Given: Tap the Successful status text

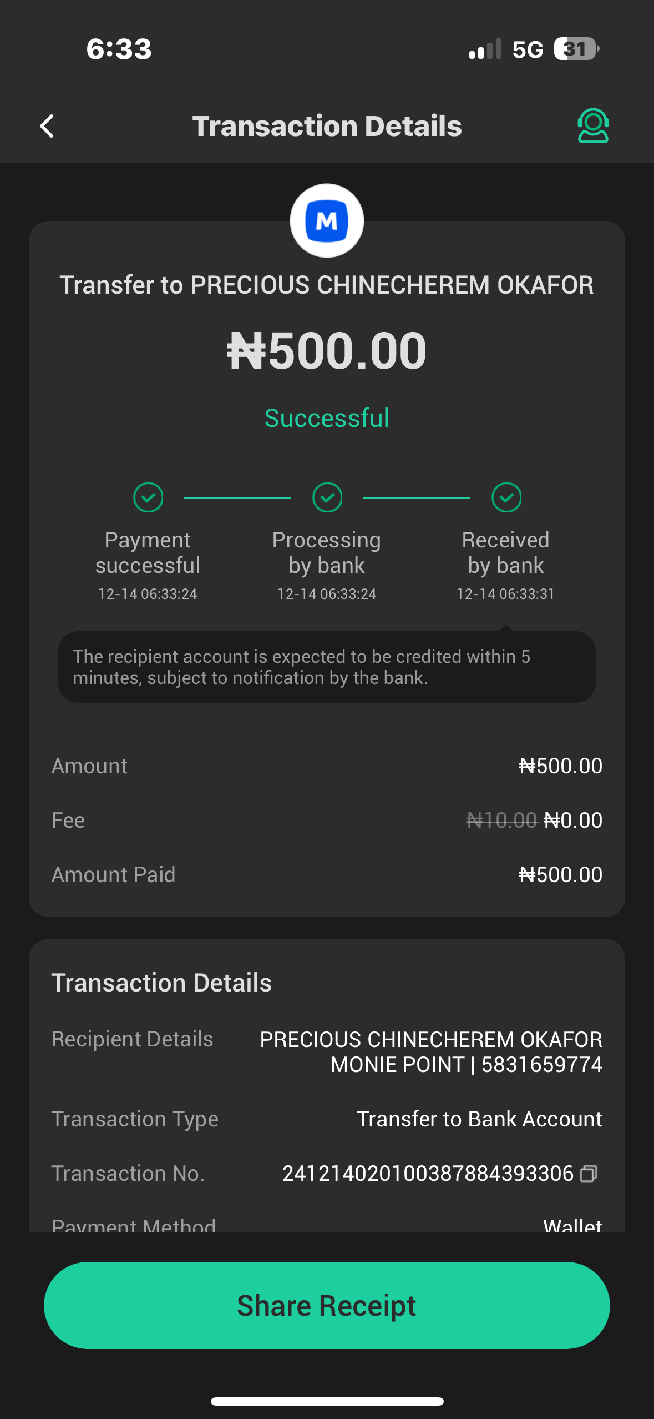Looking at the screenshot, I should pyautogui.click(x=327, y=418).
